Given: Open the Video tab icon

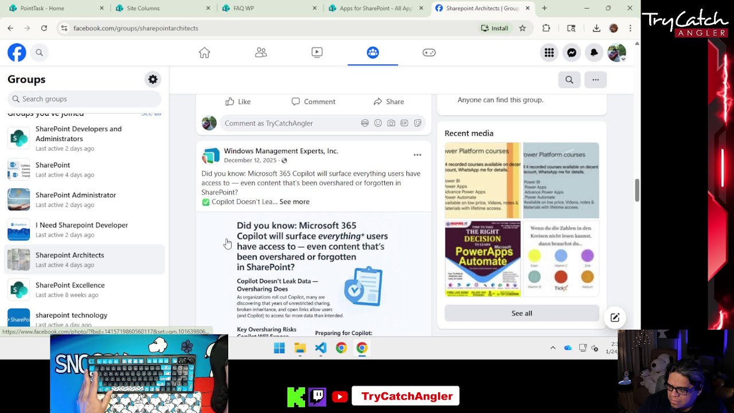Looking at the screenshot, I should pyautogui.click(x=317, y=53).
